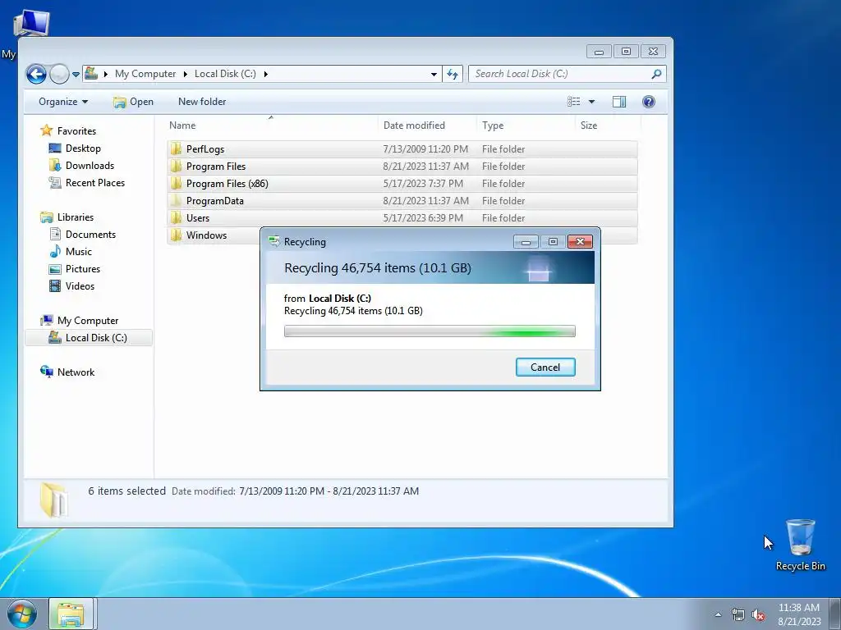Open the recent pages dropdown arrow
Screen dimensions: 841x630
[x=76, y=75]
